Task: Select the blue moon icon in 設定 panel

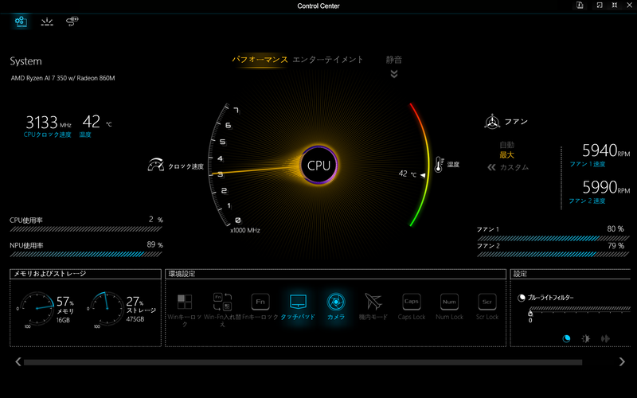Action: pyautogui.click(x=566, y=338)
